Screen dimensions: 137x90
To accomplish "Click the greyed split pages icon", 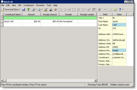I will click(78, 9).
